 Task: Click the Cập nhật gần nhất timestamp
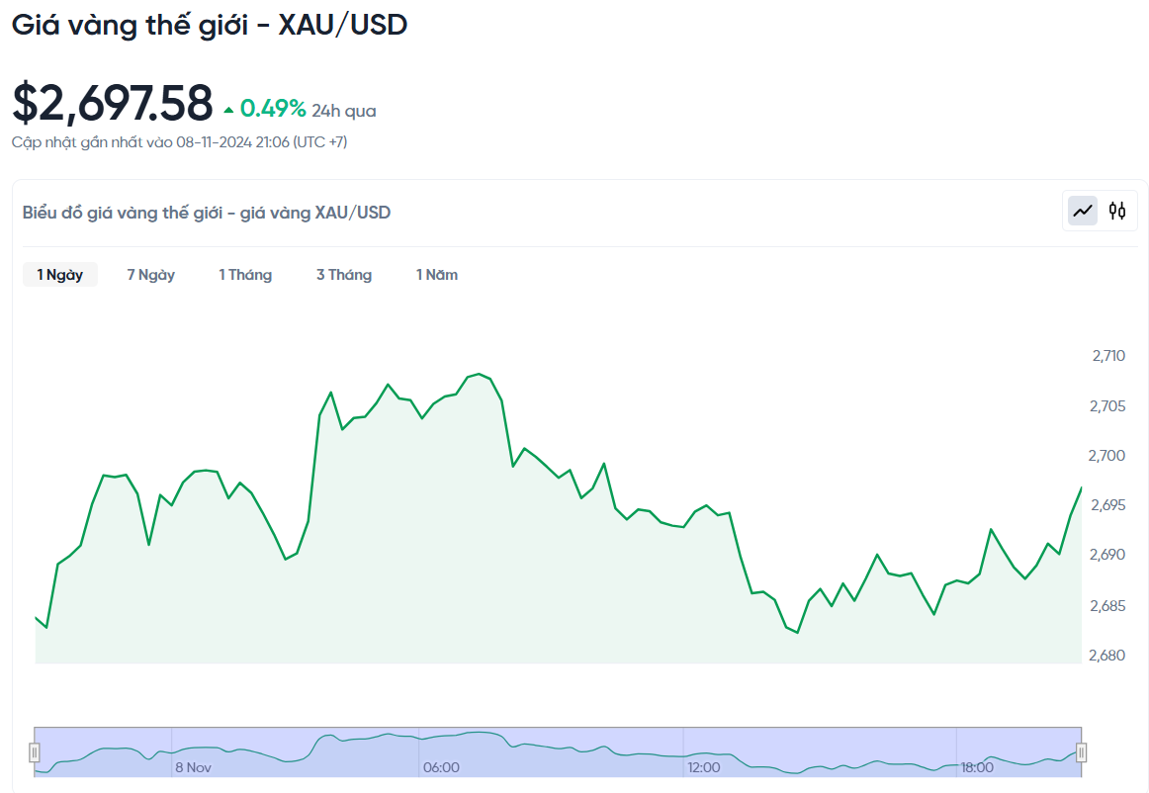(x=180, y=142)
